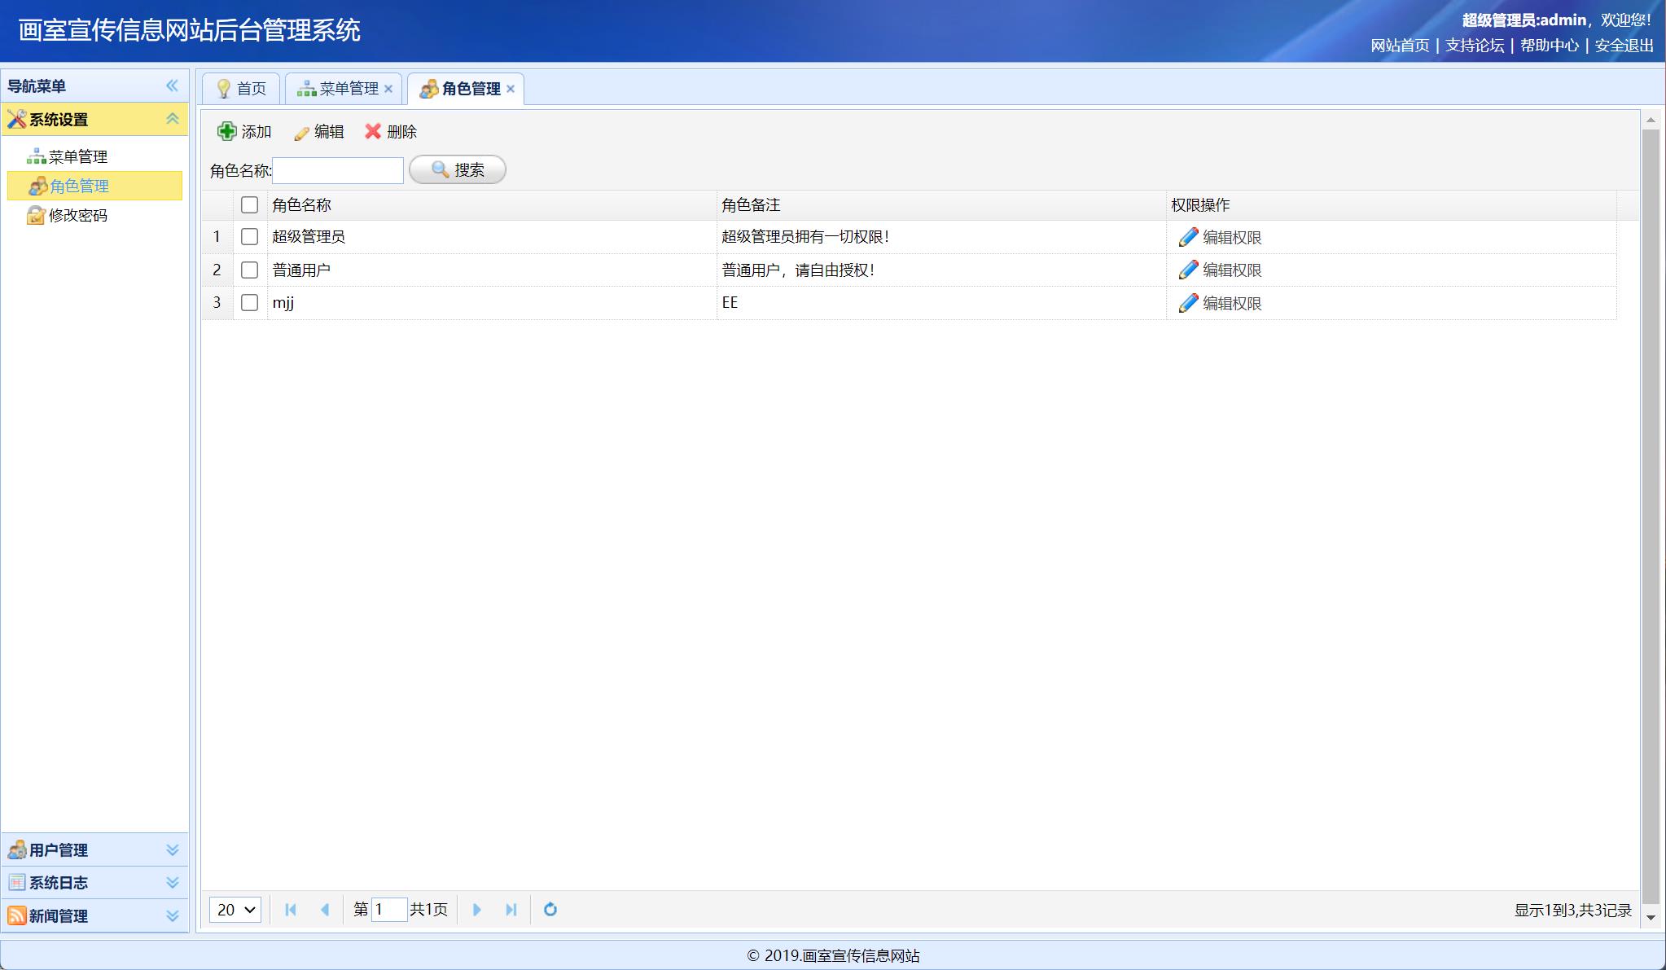The image size is (1666, 970).
Task: Click edit-permissions pencil for mjj row
Action: pyautogui.click(x=1188, y=303)
